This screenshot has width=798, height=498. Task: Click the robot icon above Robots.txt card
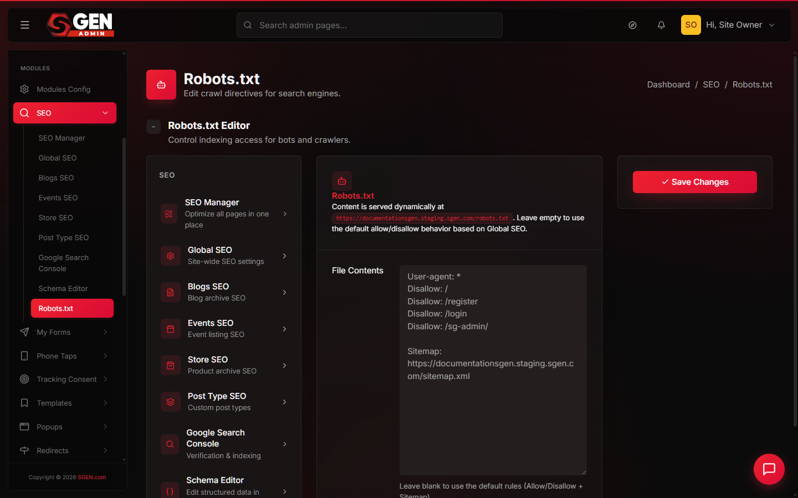[342, 181]
